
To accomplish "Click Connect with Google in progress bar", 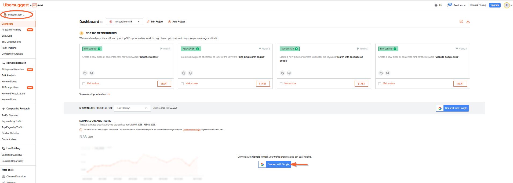I will (x=452, y=108).
